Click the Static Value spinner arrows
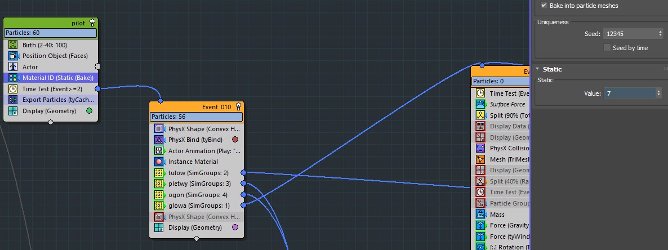The height and width of the screenshot is (250, 668). [658, 93]
